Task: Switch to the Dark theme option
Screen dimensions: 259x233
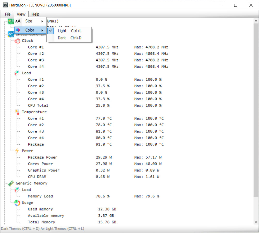Action: pyautogui.click(x=69, y=38)
